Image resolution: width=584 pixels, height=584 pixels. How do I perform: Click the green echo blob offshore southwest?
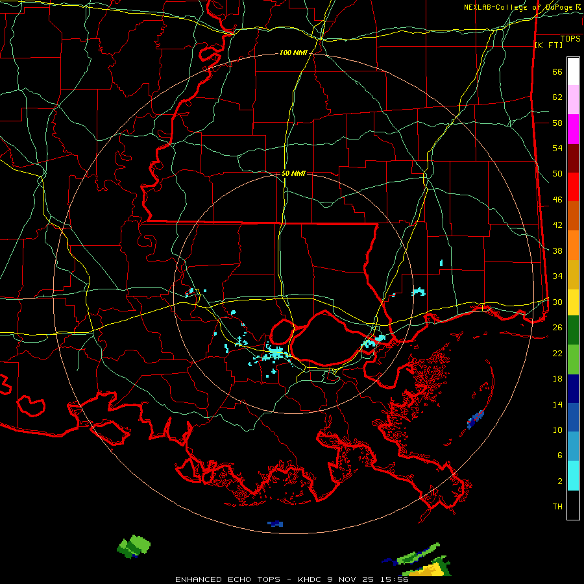(x=134, y=547)
